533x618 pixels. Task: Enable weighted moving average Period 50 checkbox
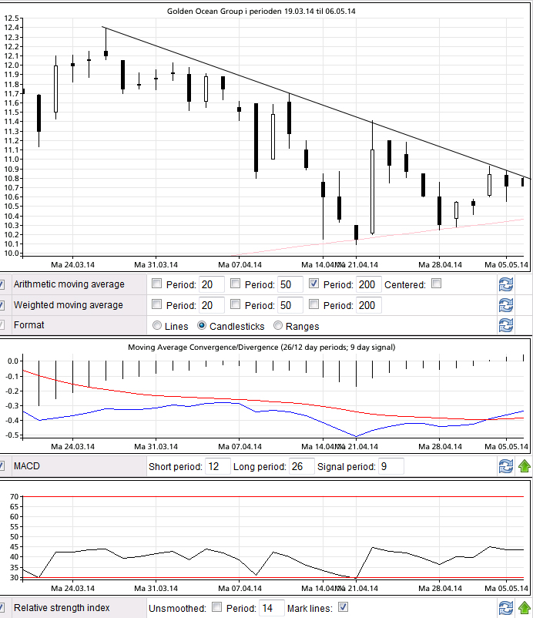click(236, 305)
